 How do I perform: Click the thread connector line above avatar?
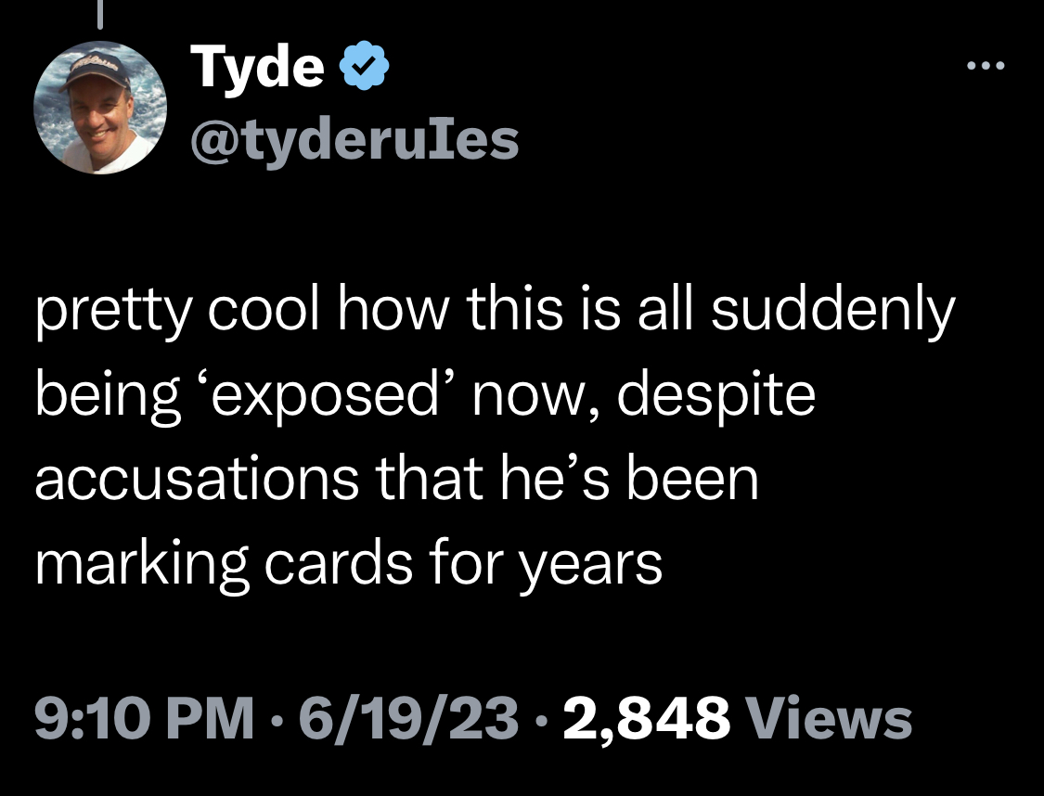pyautogui.click(x=100, y=15)
